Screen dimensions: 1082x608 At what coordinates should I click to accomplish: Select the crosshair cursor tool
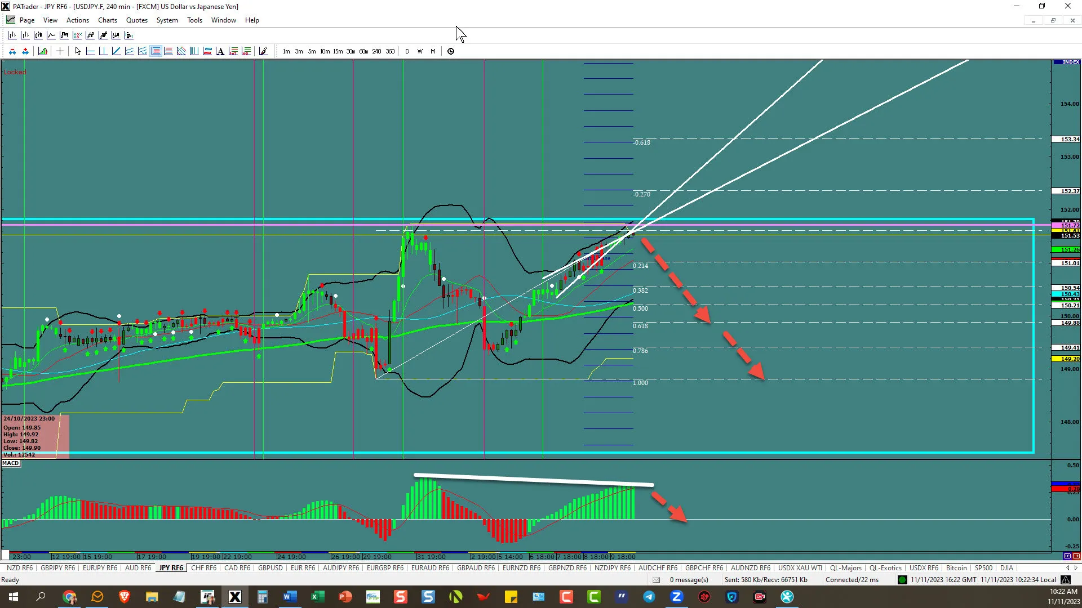tap(60, 51)
